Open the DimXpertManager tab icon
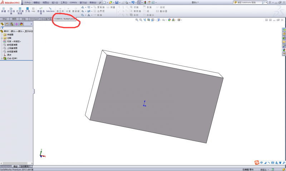This screenshot has width=286, height=171. 16,24
